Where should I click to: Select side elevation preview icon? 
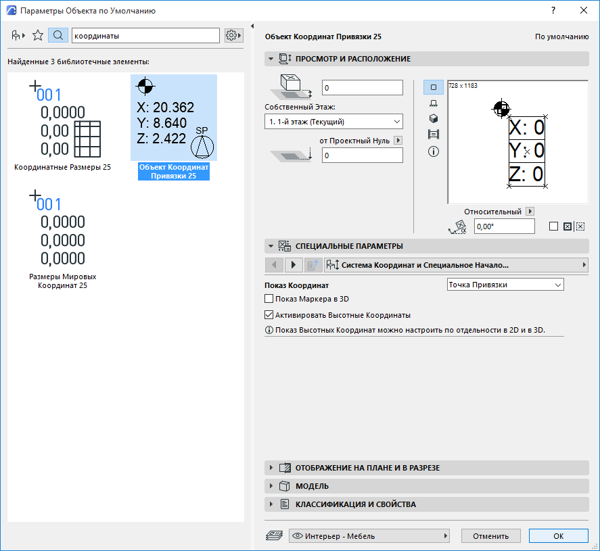coord(434,103)
